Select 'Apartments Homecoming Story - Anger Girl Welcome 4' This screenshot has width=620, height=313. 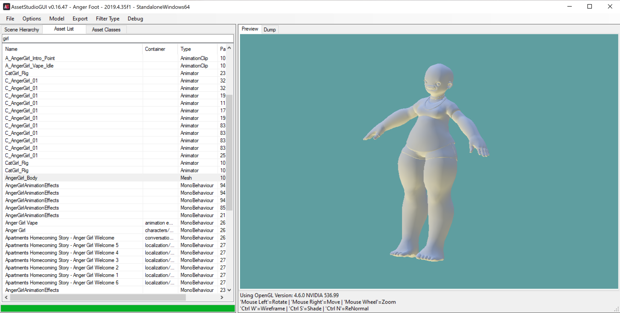[115, 253]
